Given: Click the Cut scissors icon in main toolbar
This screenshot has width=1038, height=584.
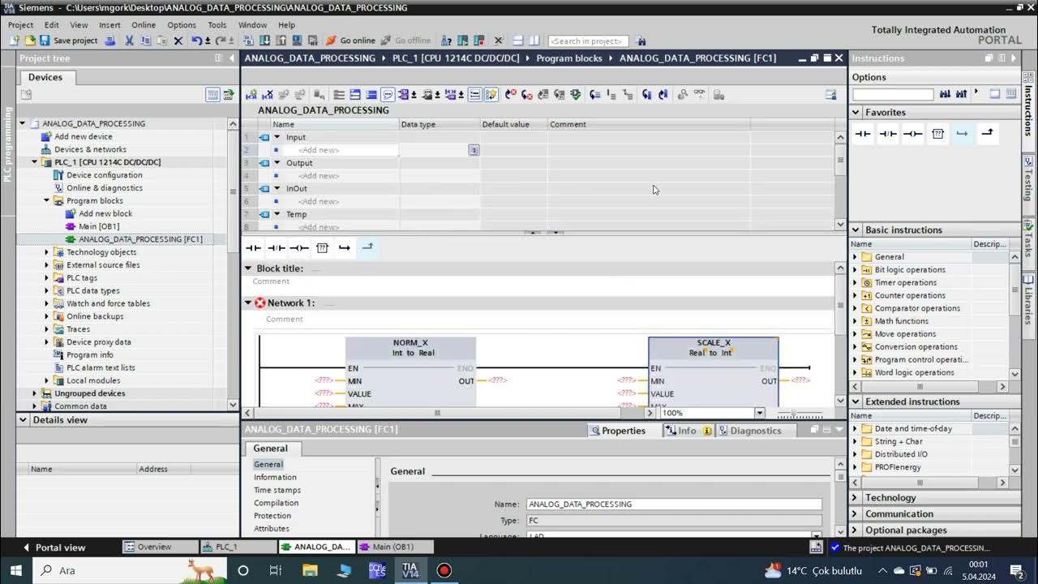Looking at the screenshot, I should tap(129, 41).
